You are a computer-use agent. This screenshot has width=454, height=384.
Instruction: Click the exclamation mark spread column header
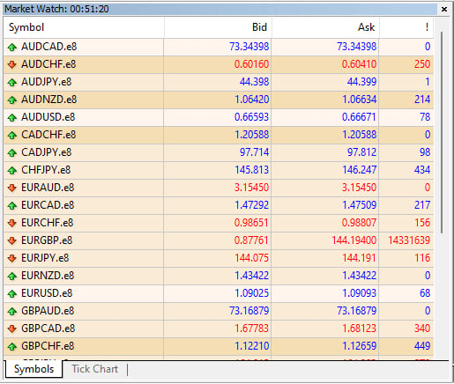[x=406, y=27]
